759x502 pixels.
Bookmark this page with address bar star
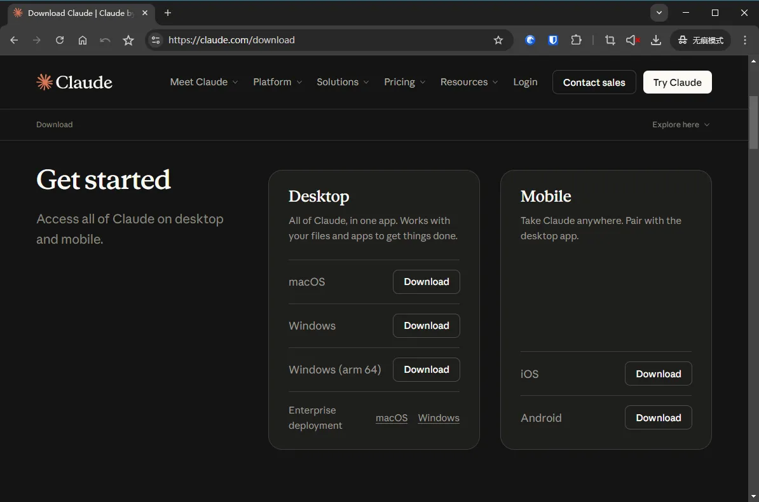click(x=498, y=40)
